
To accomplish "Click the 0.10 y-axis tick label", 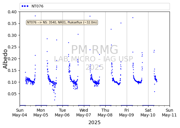I will point(12,82).
